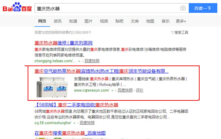Click the Baidu logo
This screenshot has width=221, height=139.
point(17,7)
